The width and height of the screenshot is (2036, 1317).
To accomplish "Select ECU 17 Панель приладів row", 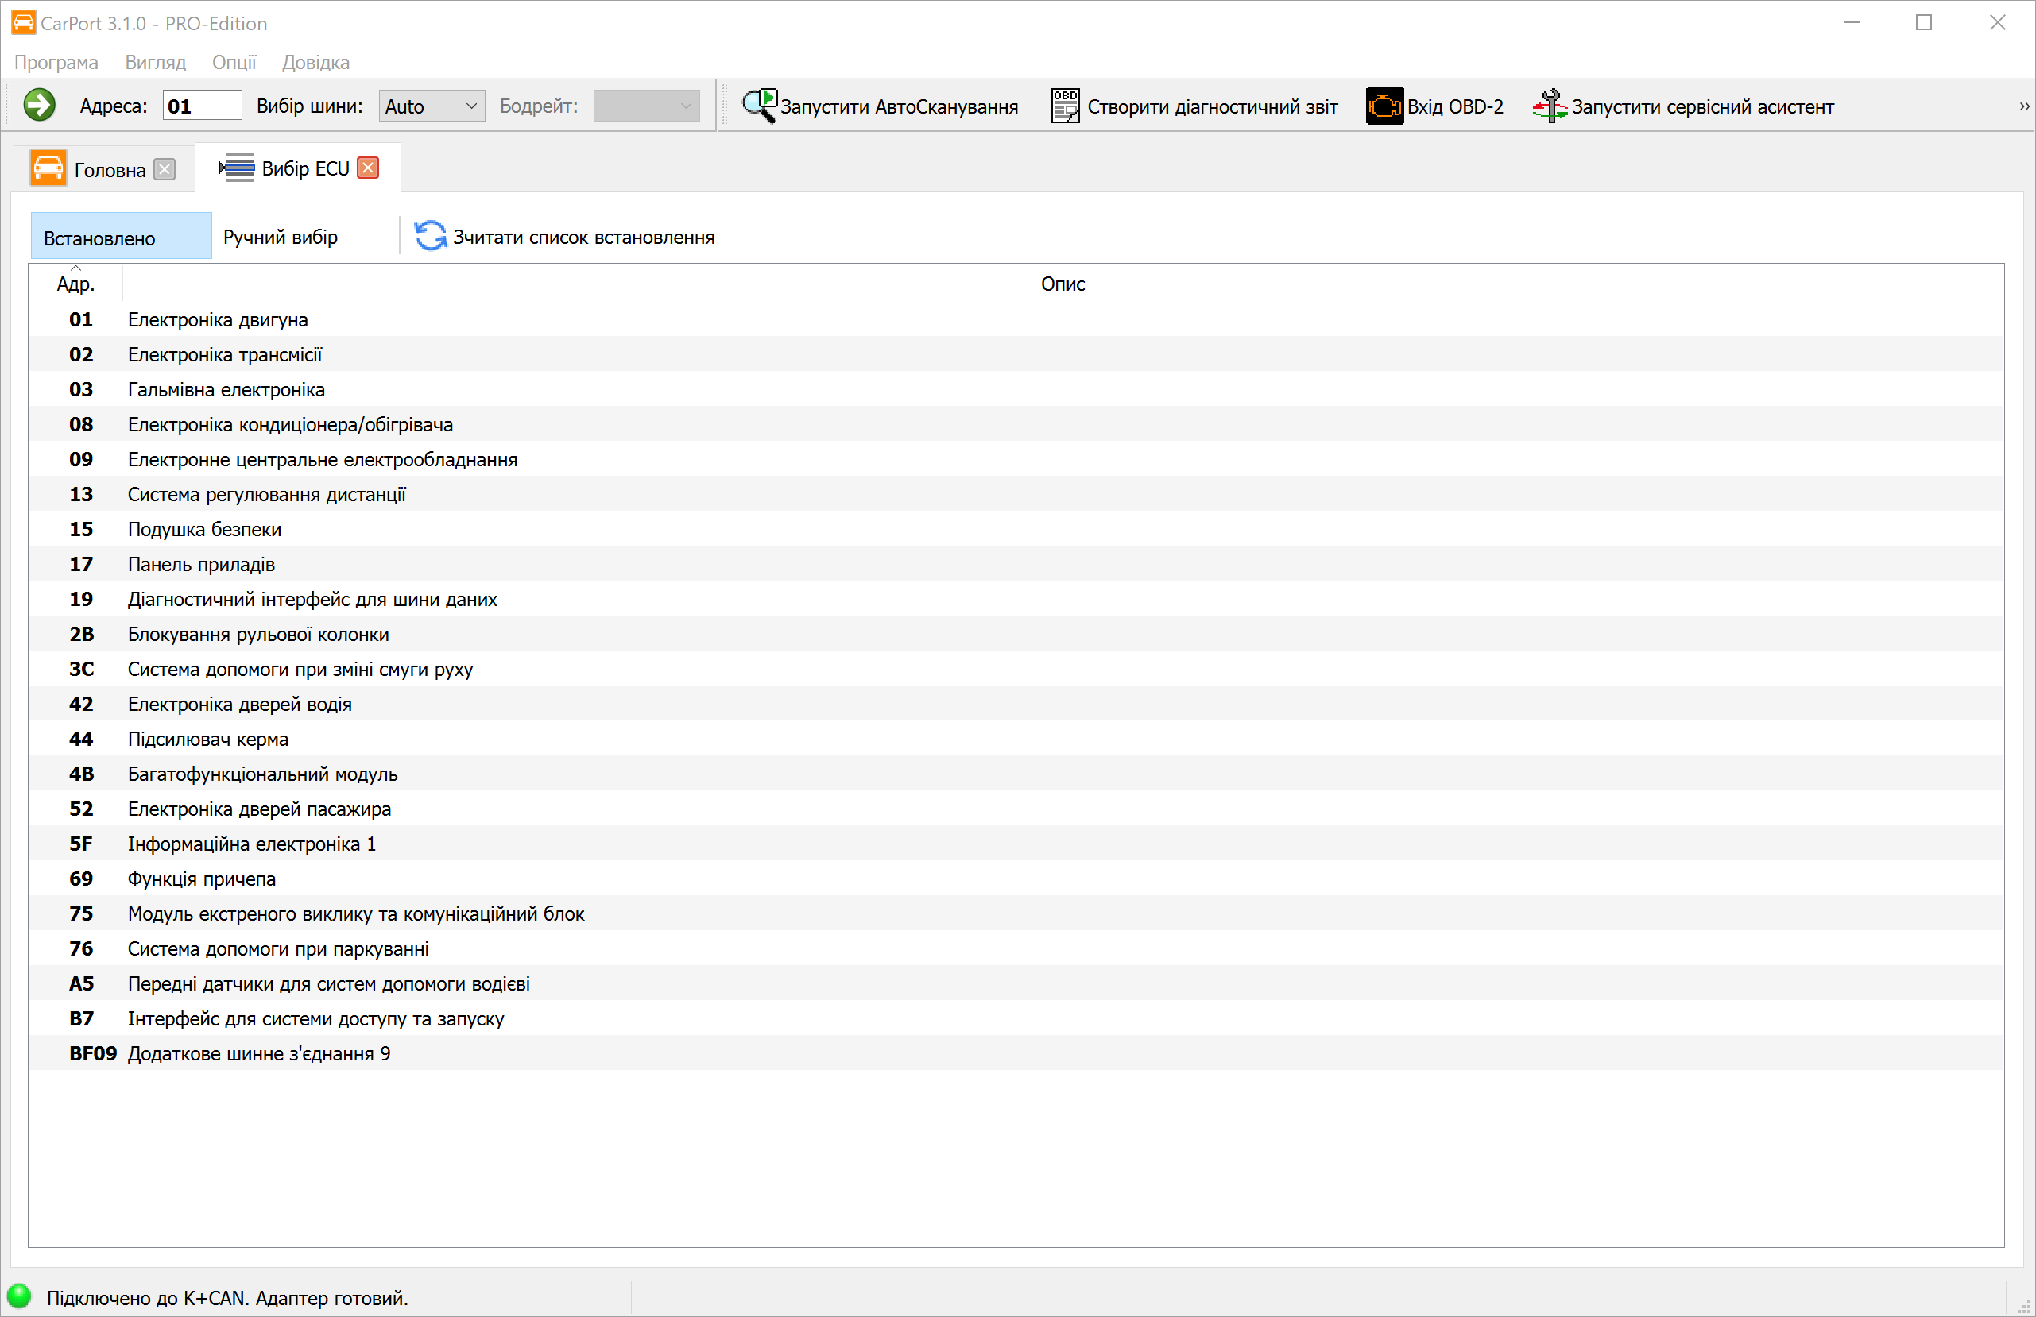I will [201, 565].
